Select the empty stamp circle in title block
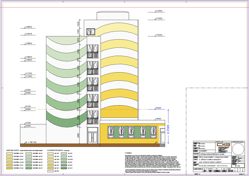Screen dimensions: 249x176 [x=238, y=149]
